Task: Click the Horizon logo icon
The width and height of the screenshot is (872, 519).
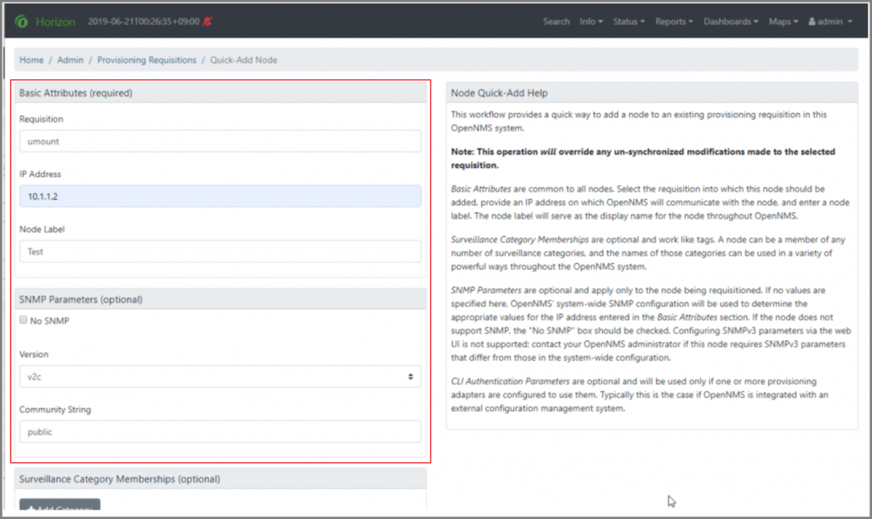Action: (x=21, y=21)
